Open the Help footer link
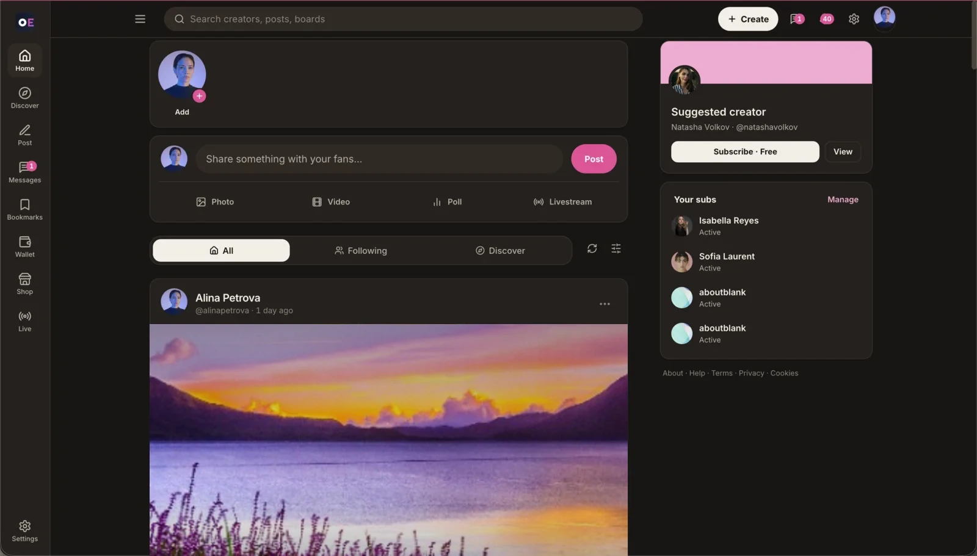977x556 pixels. coord(697,373)
